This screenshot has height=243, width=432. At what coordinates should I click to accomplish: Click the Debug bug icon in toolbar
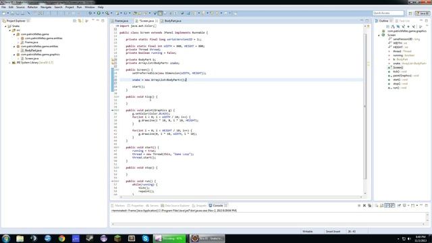(90, 13)
